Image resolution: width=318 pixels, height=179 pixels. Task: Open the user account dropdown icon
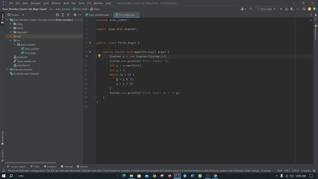pyautogui.click(x=243, y=9)
